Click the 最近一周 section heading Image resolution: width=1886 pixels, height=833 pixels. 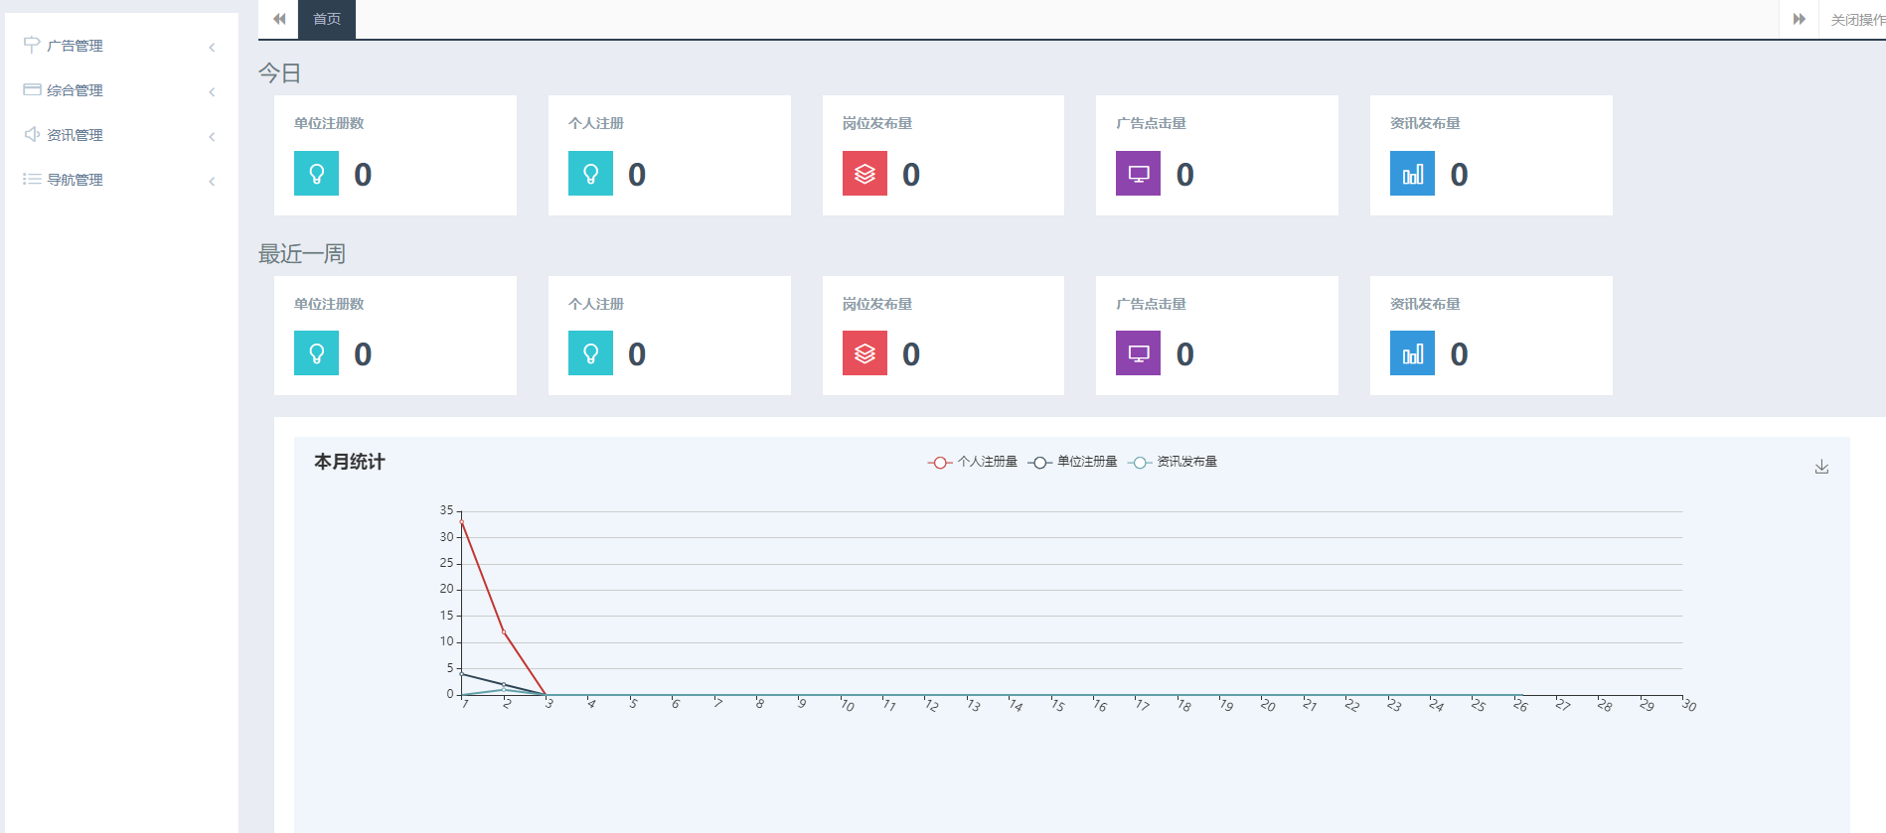[302, 253]
